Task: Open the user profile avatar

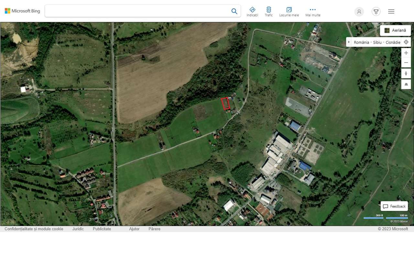Action: pos(359,11)
